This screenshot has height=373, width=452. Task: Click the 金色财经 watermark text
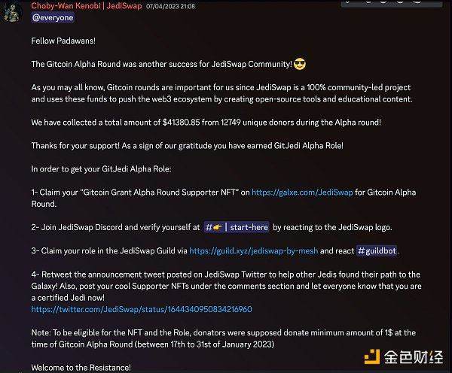click(x=414, y=357)
